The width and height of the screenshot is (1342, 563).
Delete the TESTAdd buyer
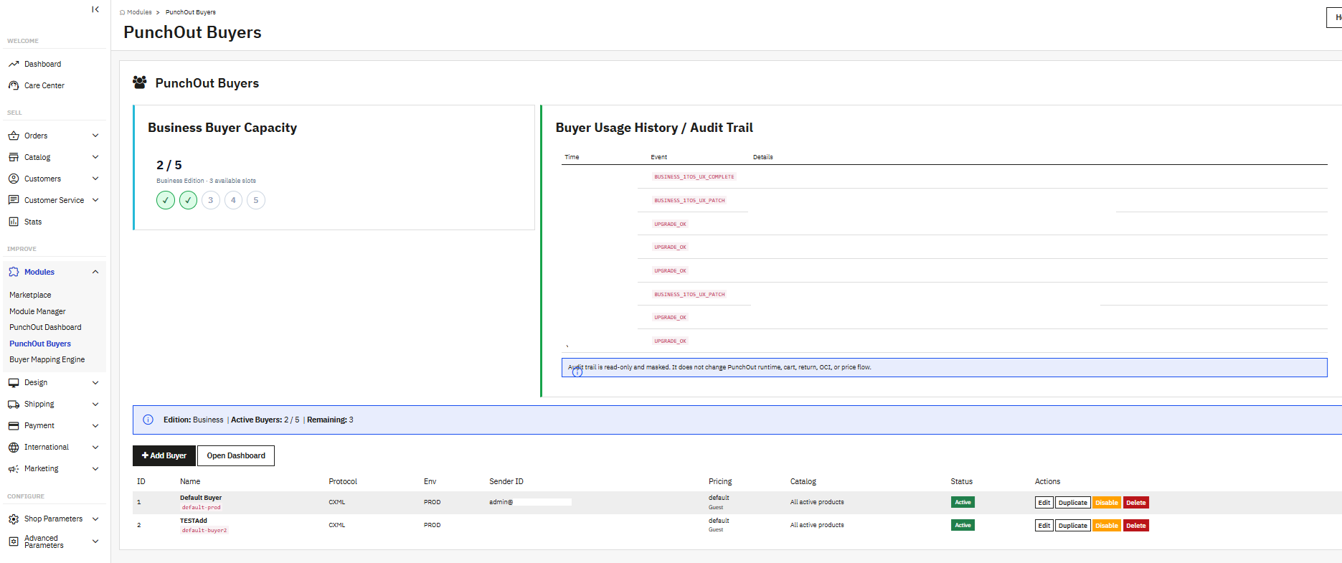click(1136, 526)
